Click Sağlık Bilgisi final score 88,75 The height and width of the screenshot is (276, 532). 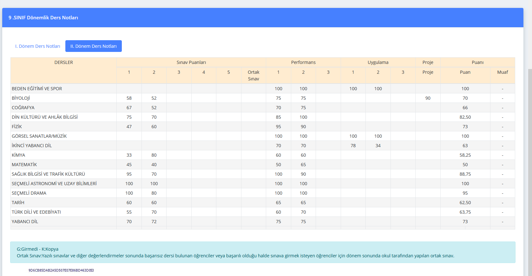[x=465, y=174]
